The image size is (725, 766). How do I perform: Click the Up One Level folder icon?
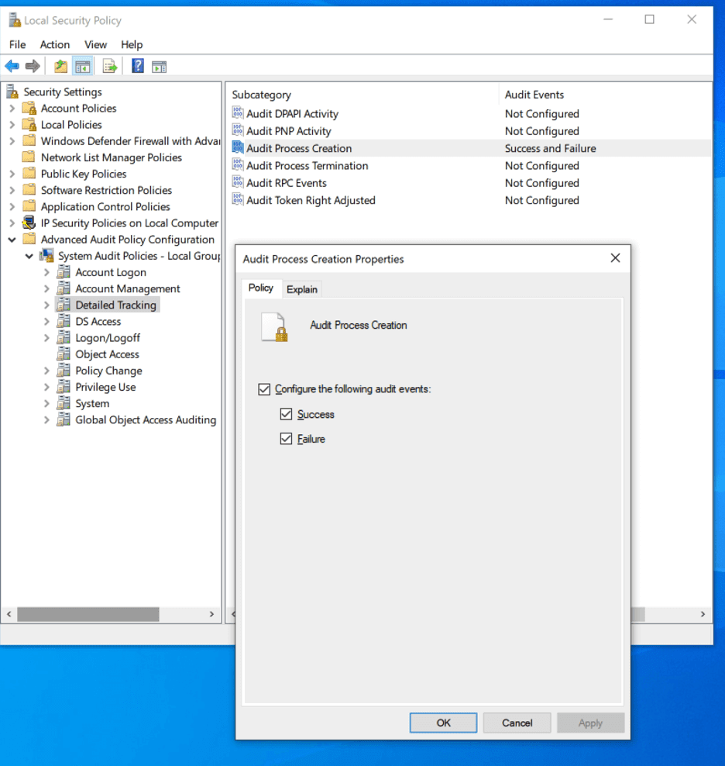pos(60,67)
